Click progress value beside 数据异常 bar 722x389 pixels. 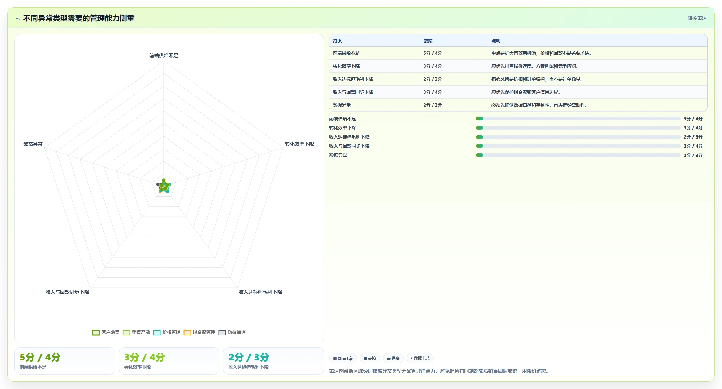(x=693, y=155)
